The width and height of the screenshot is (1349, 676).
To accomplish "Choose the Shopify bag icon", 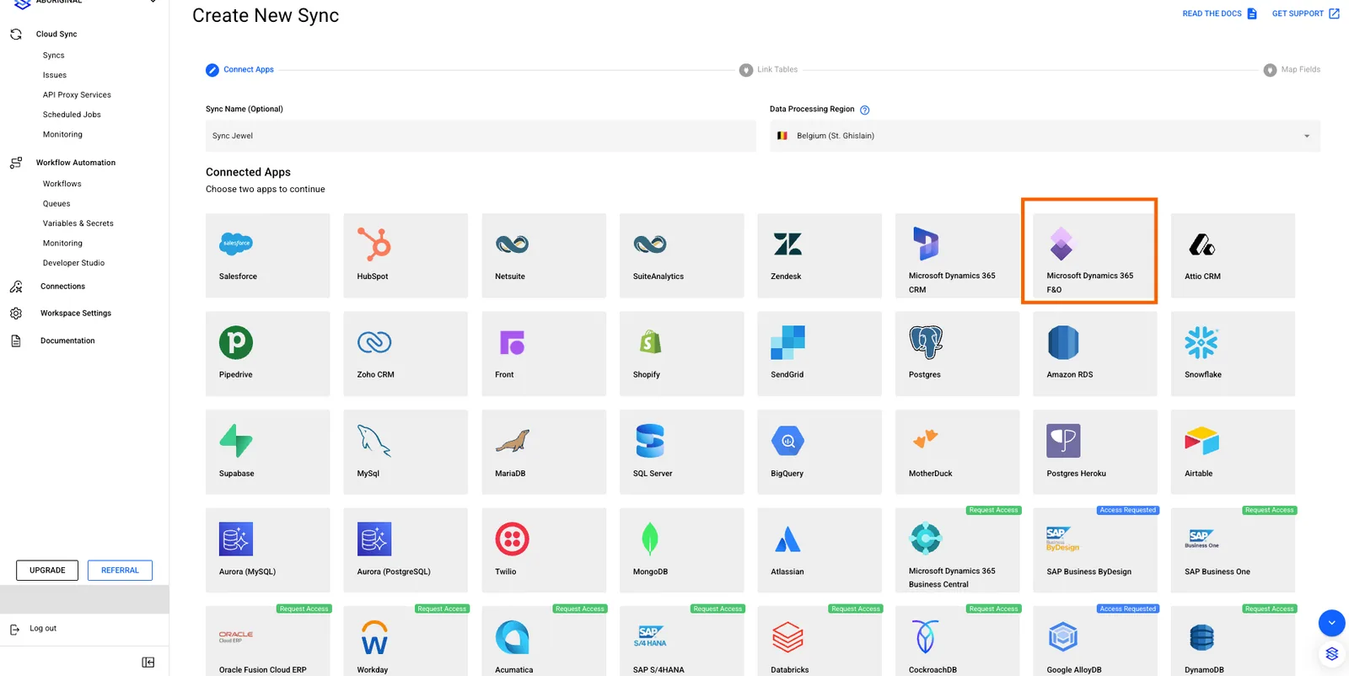I will [x=650, y=342].
